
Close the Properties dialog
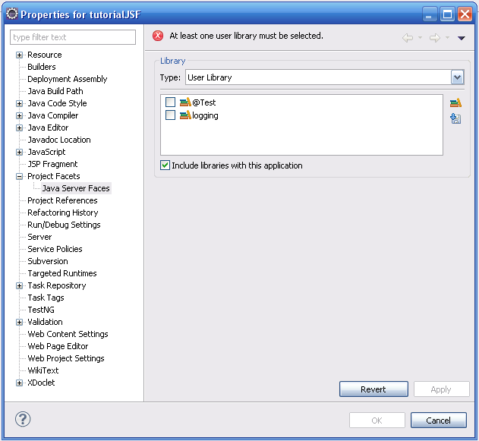click(x=465, y=14)
